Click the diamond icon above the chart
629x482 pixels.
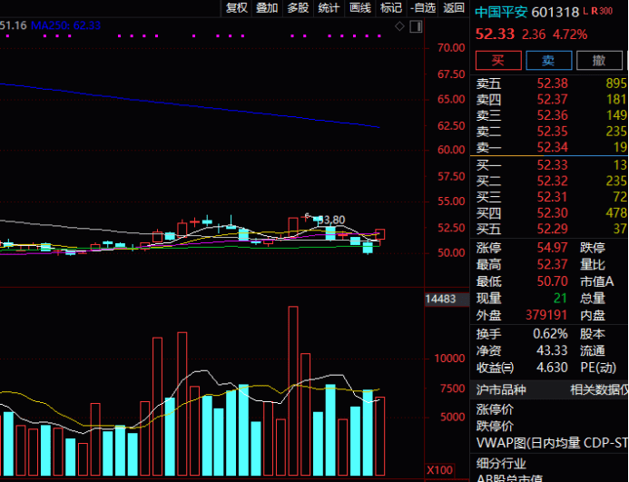point(399,26)
